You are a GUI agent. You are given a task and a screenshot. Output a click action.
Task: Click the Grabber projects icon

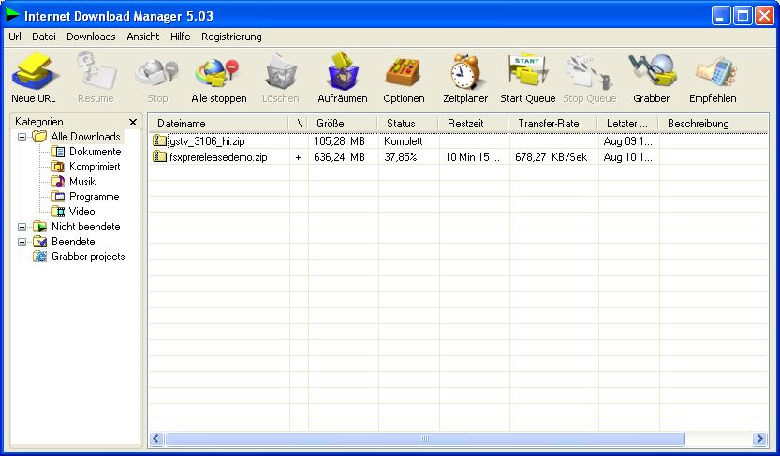pos(39,257)
